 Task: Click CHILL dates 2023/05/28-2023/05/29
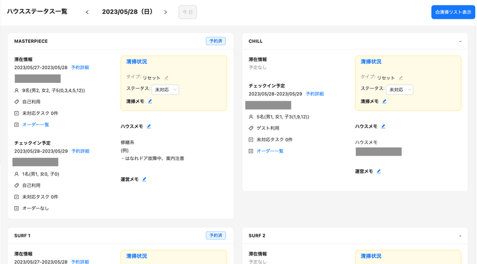[x=275, y=94]
